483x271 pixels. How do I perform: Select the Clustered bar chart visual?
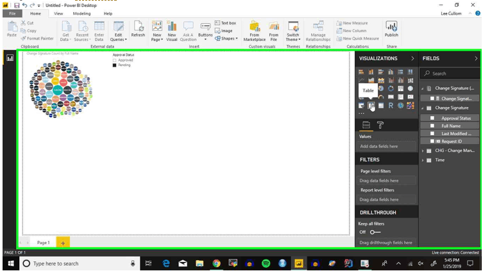[381, 72]
